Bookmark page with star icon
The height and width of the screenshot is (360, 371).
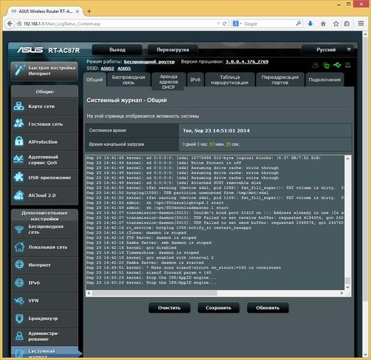coord(336,24)
